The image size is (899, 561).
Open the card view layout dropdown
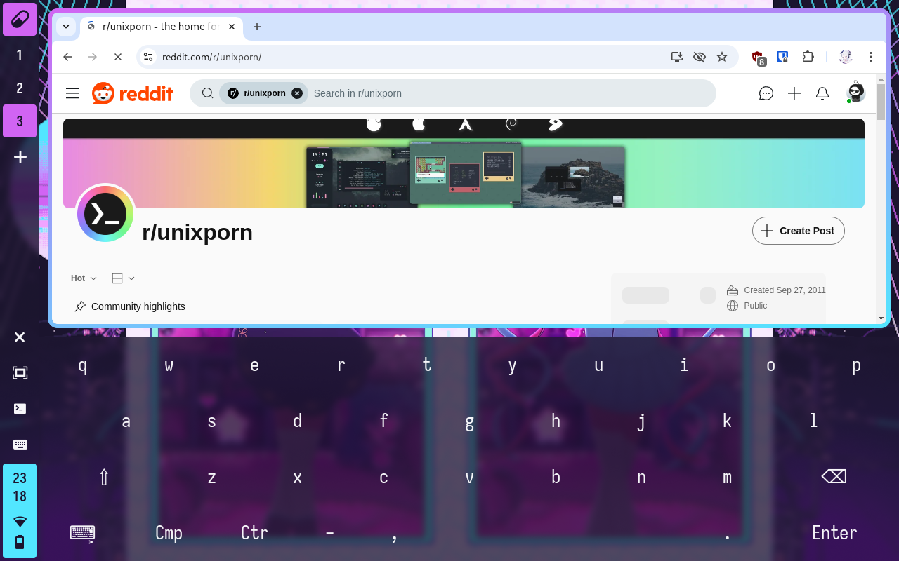click(x=123, y=278)
